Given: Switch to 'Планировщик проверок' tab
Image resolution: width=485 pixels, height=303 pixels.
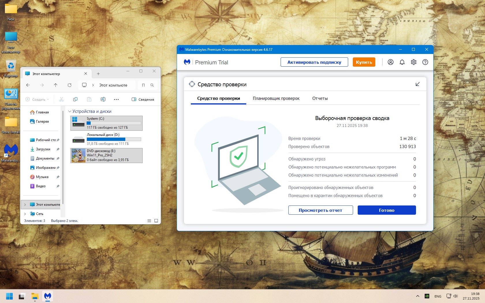Looking at the screenshot, I should click(x=276, y=98).
